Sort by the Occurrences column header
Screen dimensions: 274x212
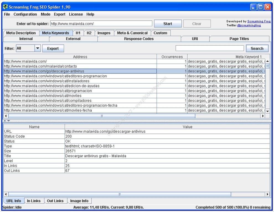click(x=172, y=57)
